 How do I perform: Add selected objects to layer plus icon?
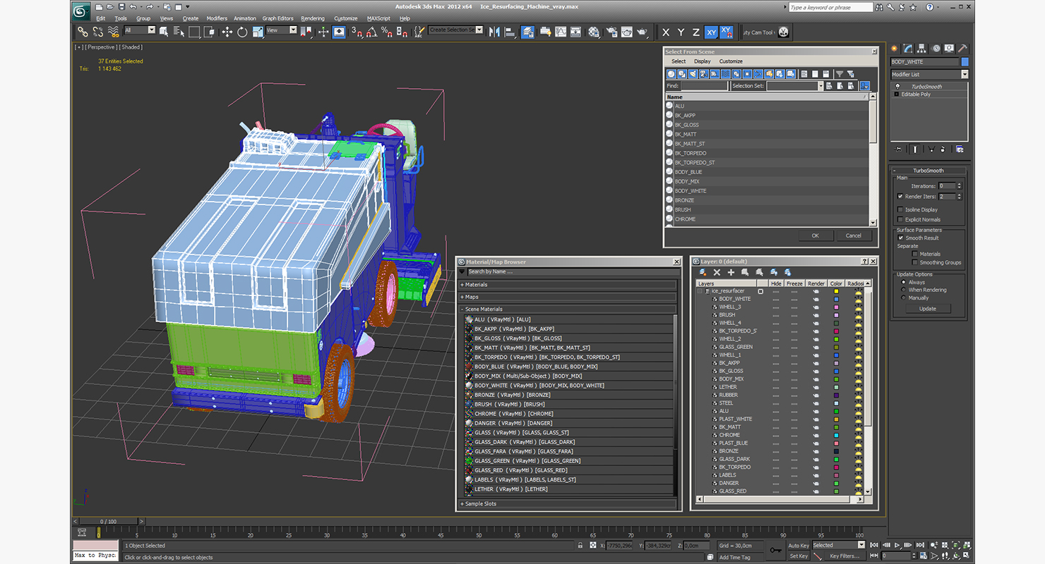pyautogui.click(x=731, y=272)
